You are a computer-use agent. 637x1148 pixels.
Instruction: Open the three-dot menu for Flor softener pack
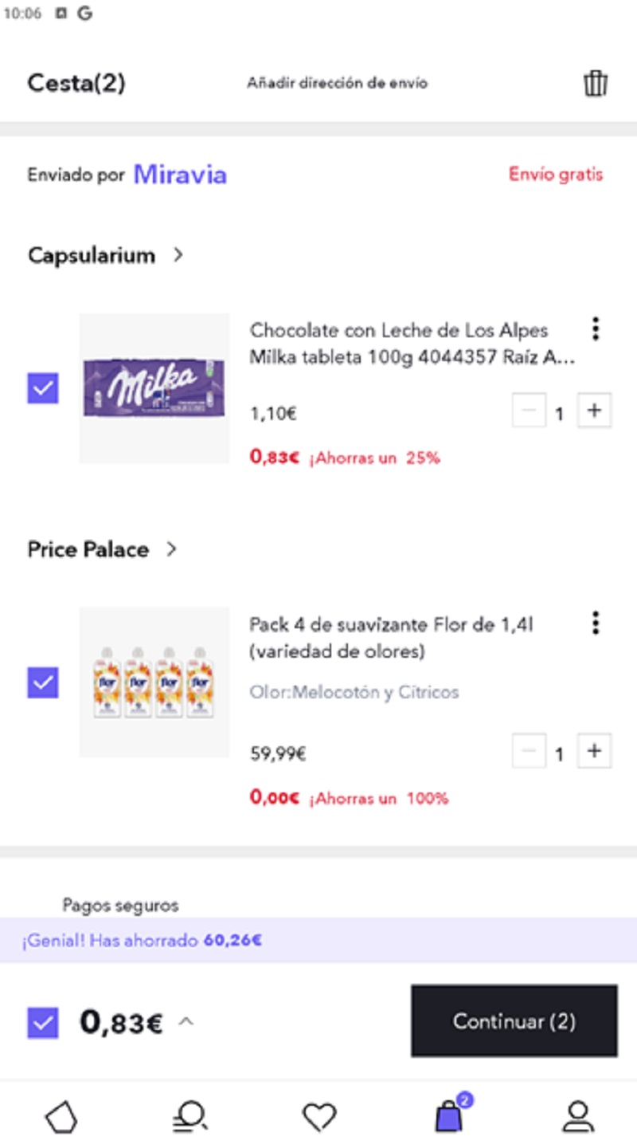point(595,623)
